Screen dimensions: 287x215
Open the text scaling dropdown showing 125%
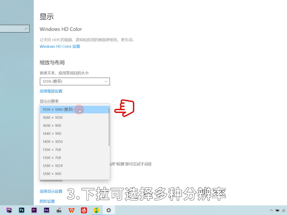(75, 81)
